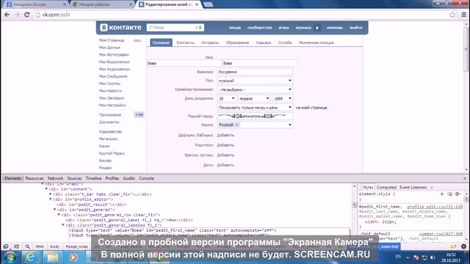The width and height of the screenshot is (470, 264).
Task: Close the DevTools panel
Action: coord(465,178)
